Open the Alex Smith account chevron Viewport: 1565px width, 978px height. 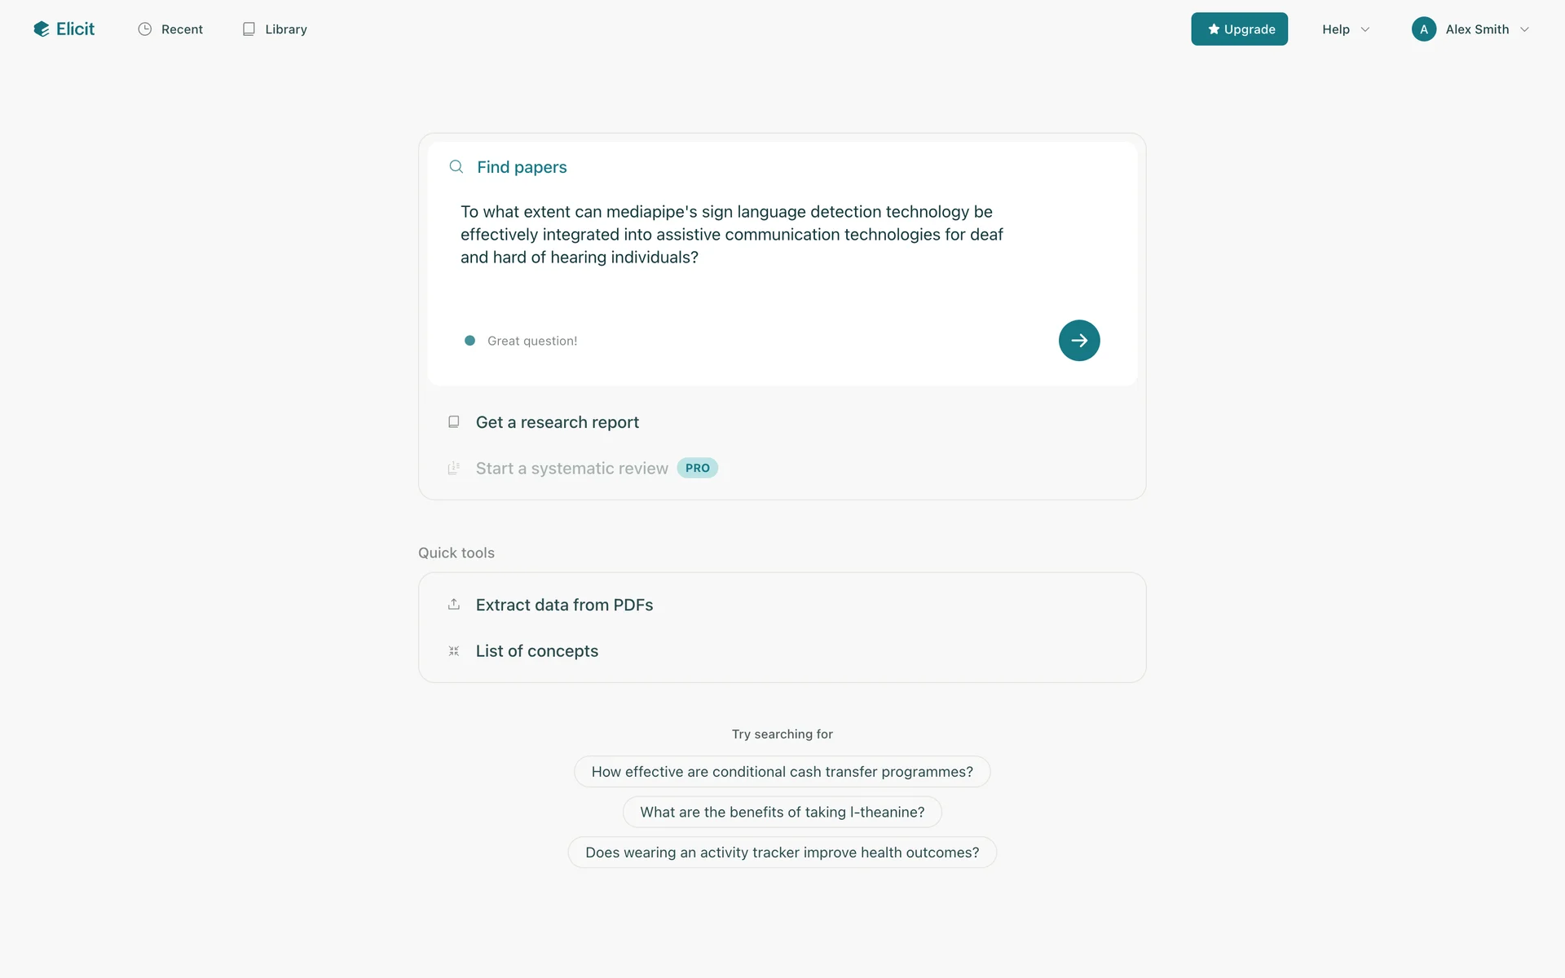[x=1524, y=29]
